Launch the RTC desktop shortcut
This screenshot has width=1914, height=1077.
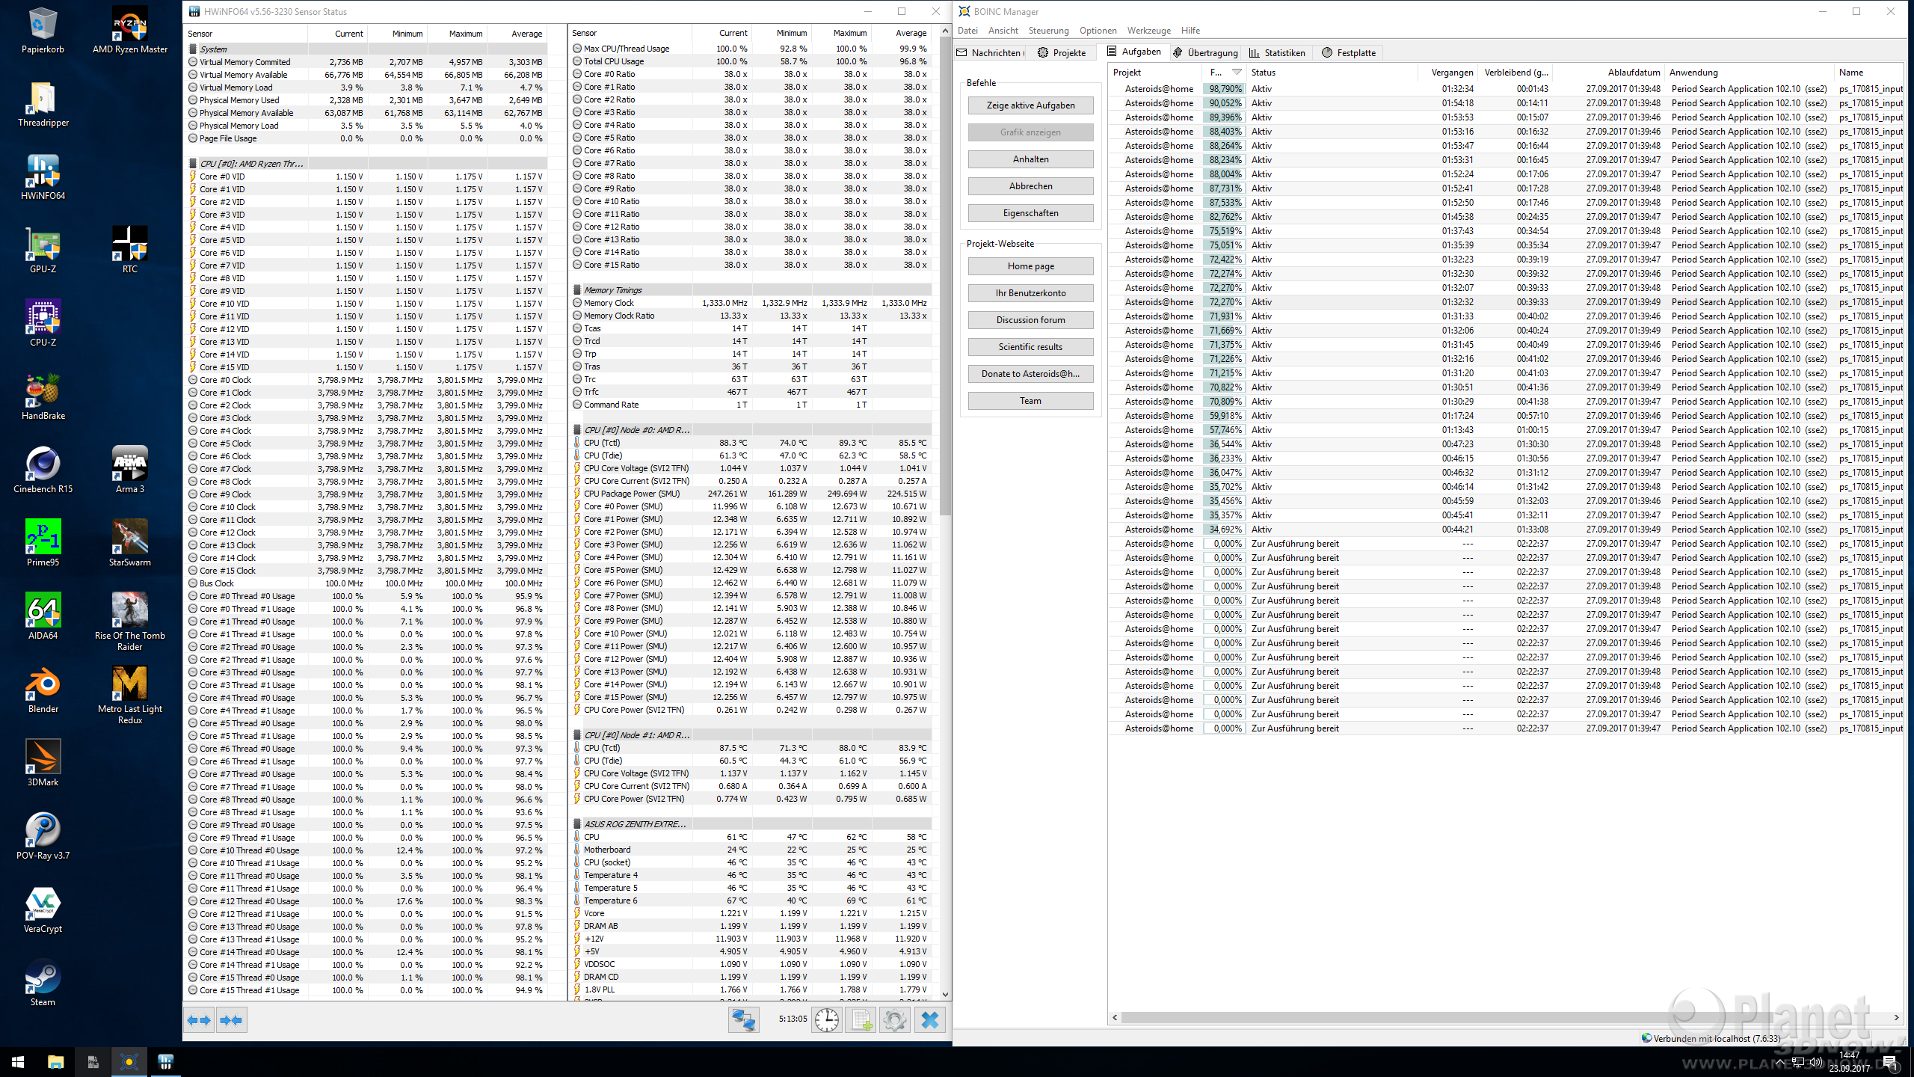130,251
